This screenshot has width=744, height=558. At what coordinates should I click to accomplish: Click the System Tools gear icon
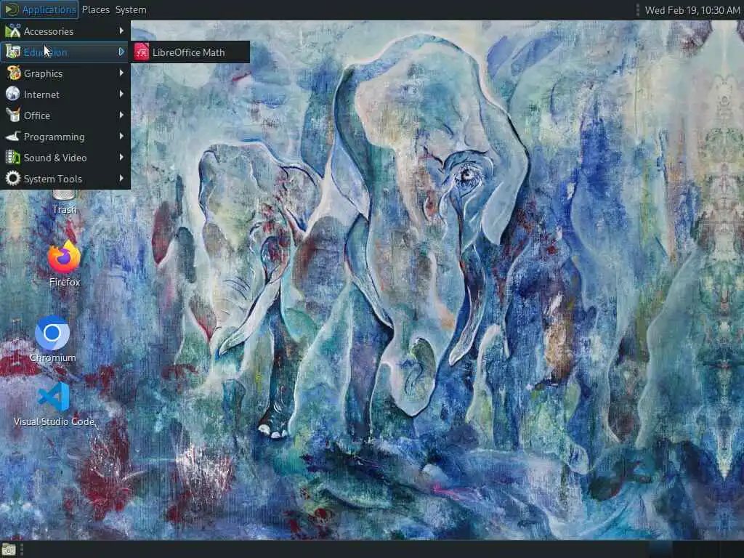13,179
